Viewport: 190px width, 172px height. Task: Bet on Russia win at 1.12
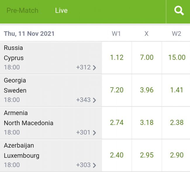pyautogui.click(x=117, y=58)
